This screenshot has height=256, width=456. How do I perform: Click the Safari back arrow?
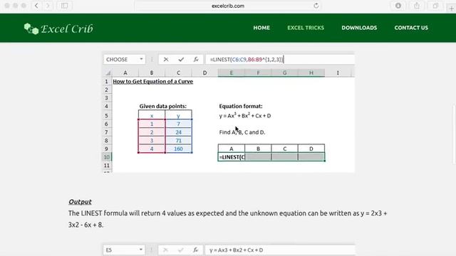tap(36, 6)
